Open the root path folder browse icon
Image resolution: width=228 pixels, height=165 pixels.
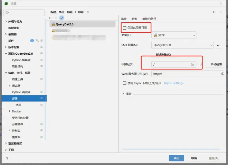coord(192,64)
